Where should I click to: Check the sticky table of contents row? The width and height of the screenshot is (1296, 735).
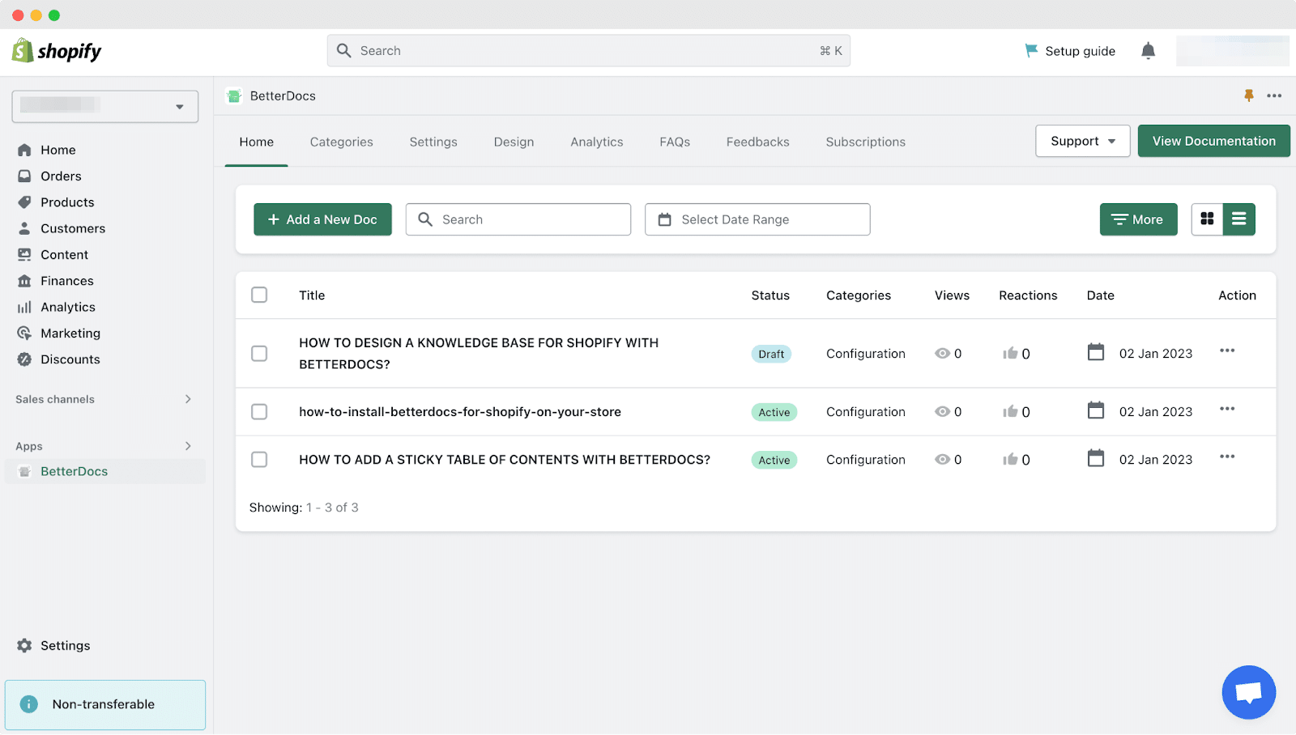pos(259,459)
